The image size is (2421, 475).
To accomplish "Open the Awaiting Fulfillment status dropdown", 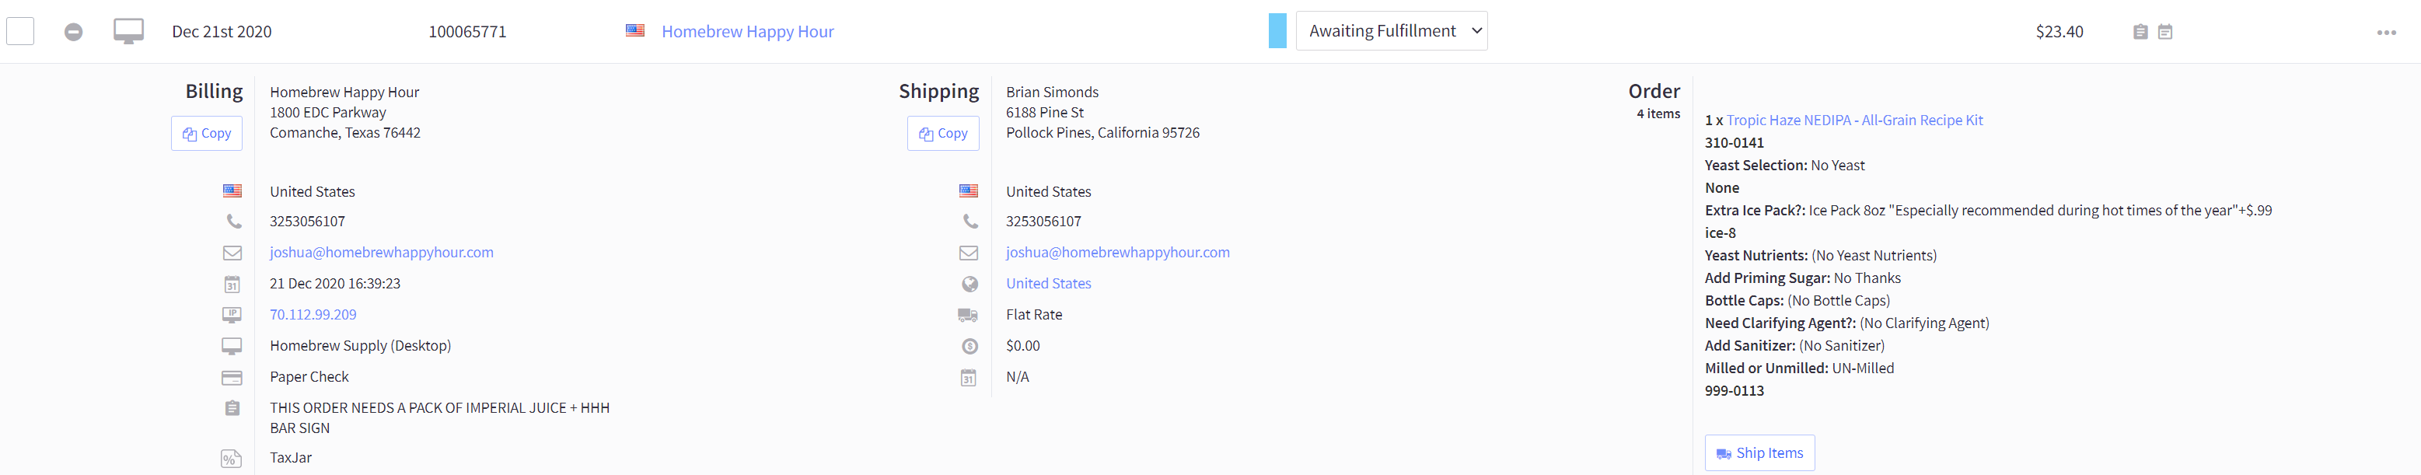I will [x=1391, y=31].
